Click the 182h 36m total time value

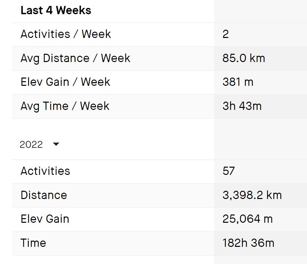coord(248,243)
